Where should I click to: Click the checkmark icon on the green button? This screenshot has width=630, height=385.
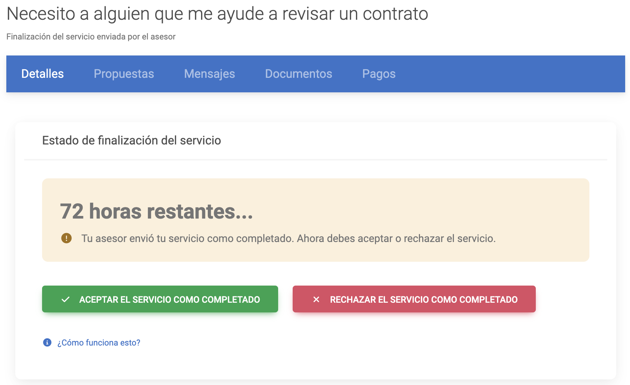(66, 299)
